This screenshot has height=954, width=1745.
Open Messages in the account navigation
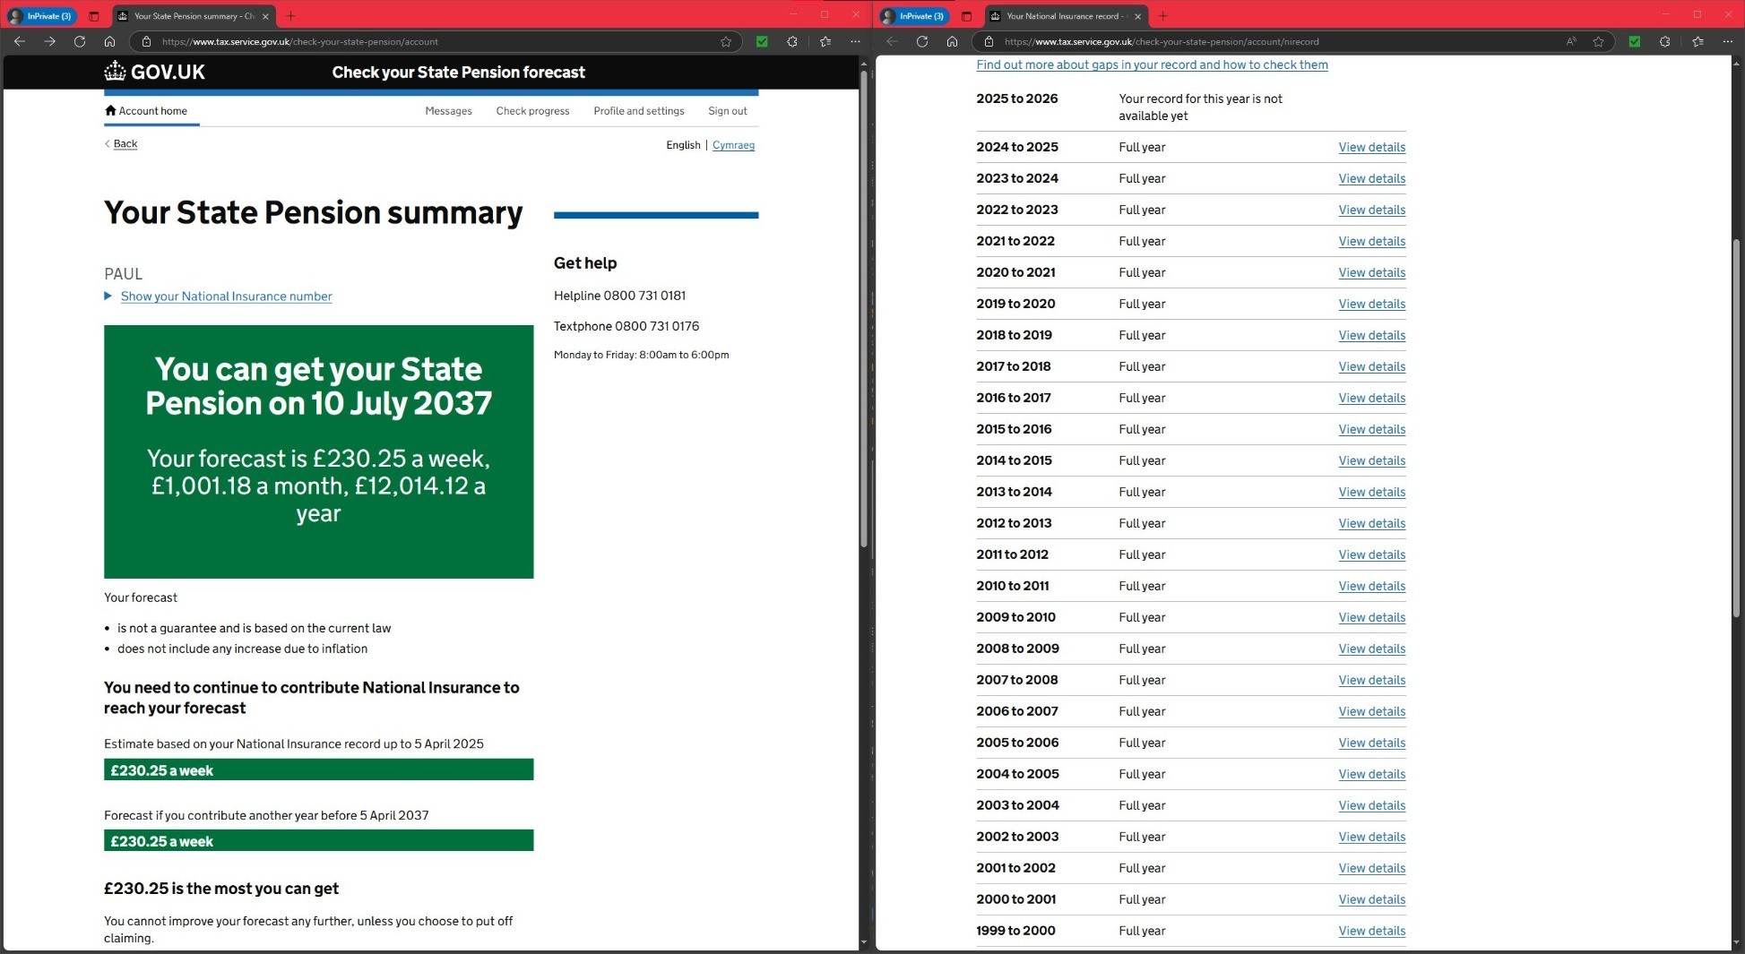[448, 111]
